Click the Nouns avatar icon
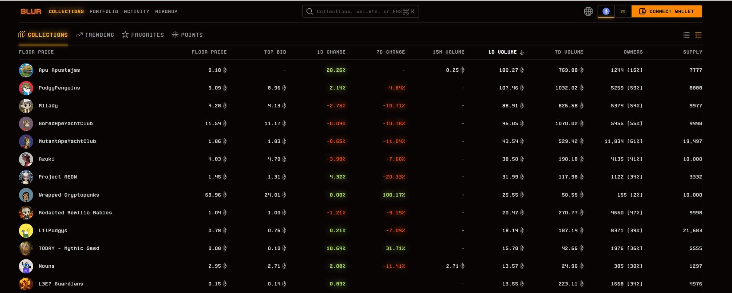This screenshot has width=732, height=293. point(26,266)
